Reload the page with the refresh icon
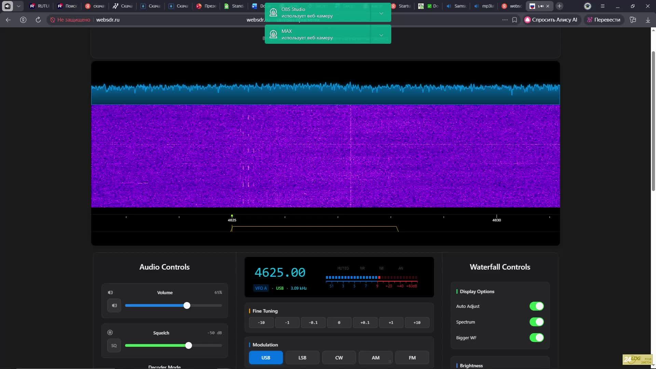Image resolution: width=656 pixels, height=369 pixels. click(x=38, y=20)
